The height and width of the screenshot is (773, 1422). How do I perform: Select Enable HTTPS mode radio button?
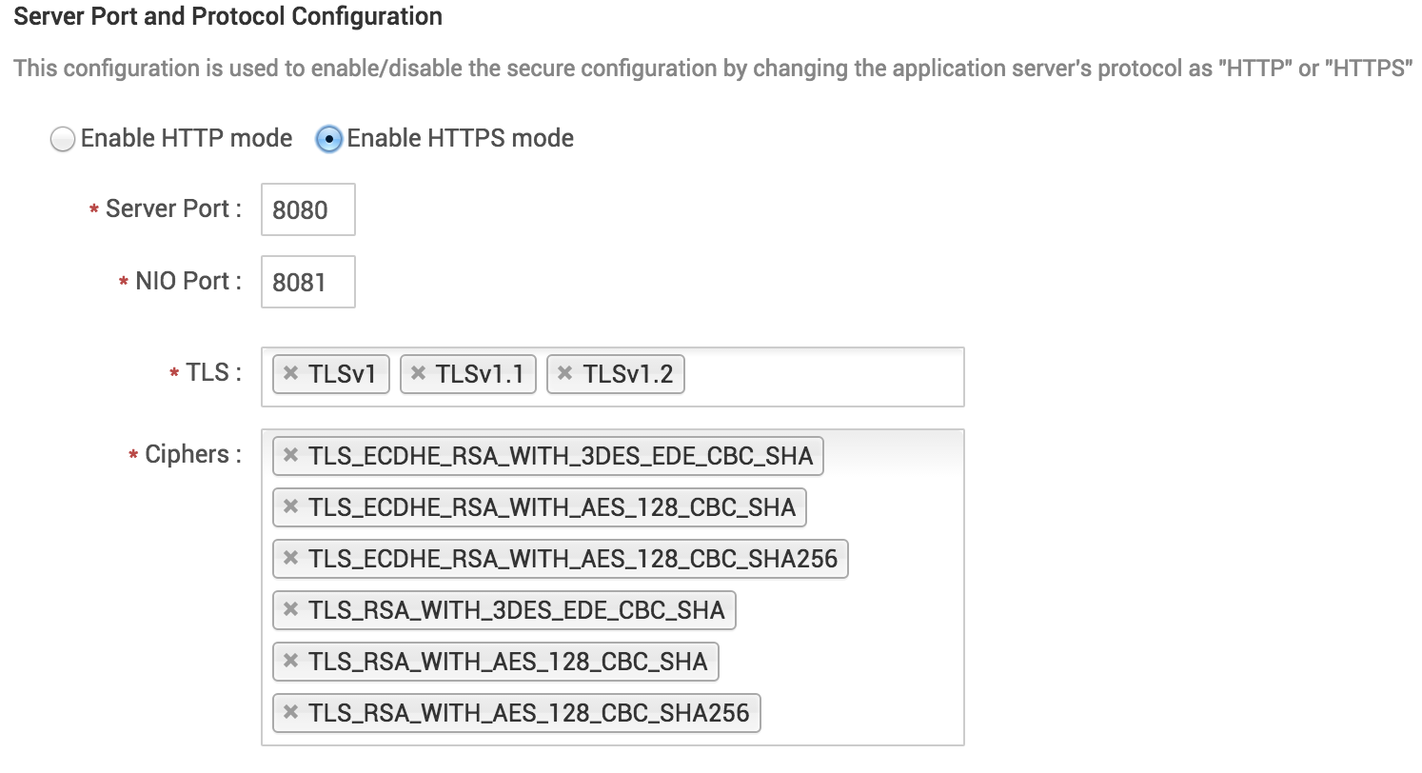pos(329,140)
